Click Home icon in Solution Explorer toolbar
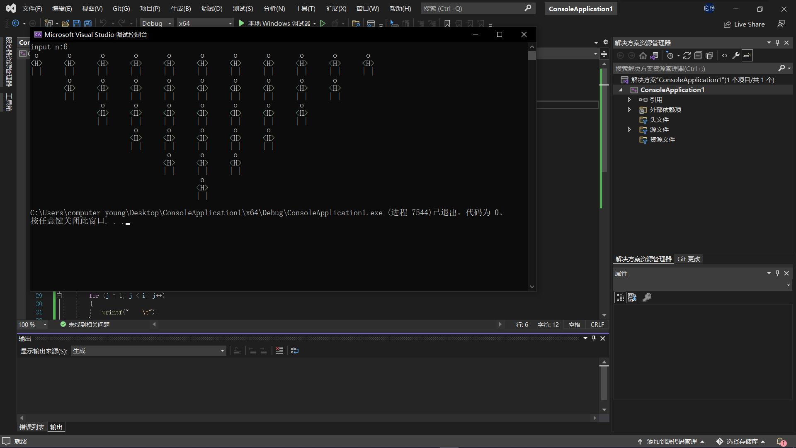 pyautogui.click(x=643, y=56)
